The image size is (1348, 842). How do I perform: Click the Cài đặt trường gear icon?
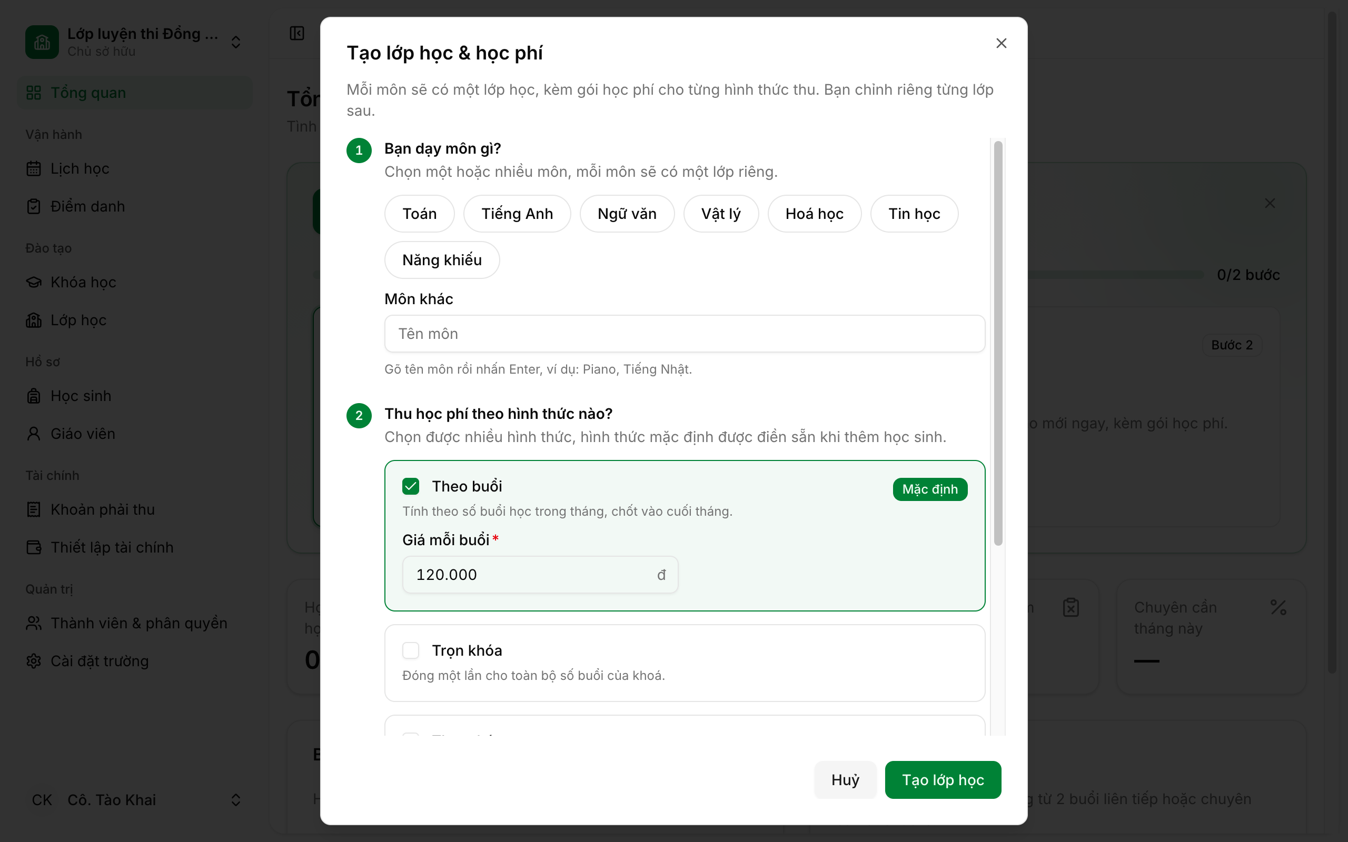(x=34, y=660)
